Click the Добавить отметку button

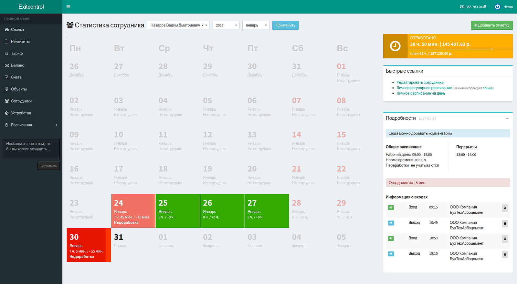[x=492, y=25]
